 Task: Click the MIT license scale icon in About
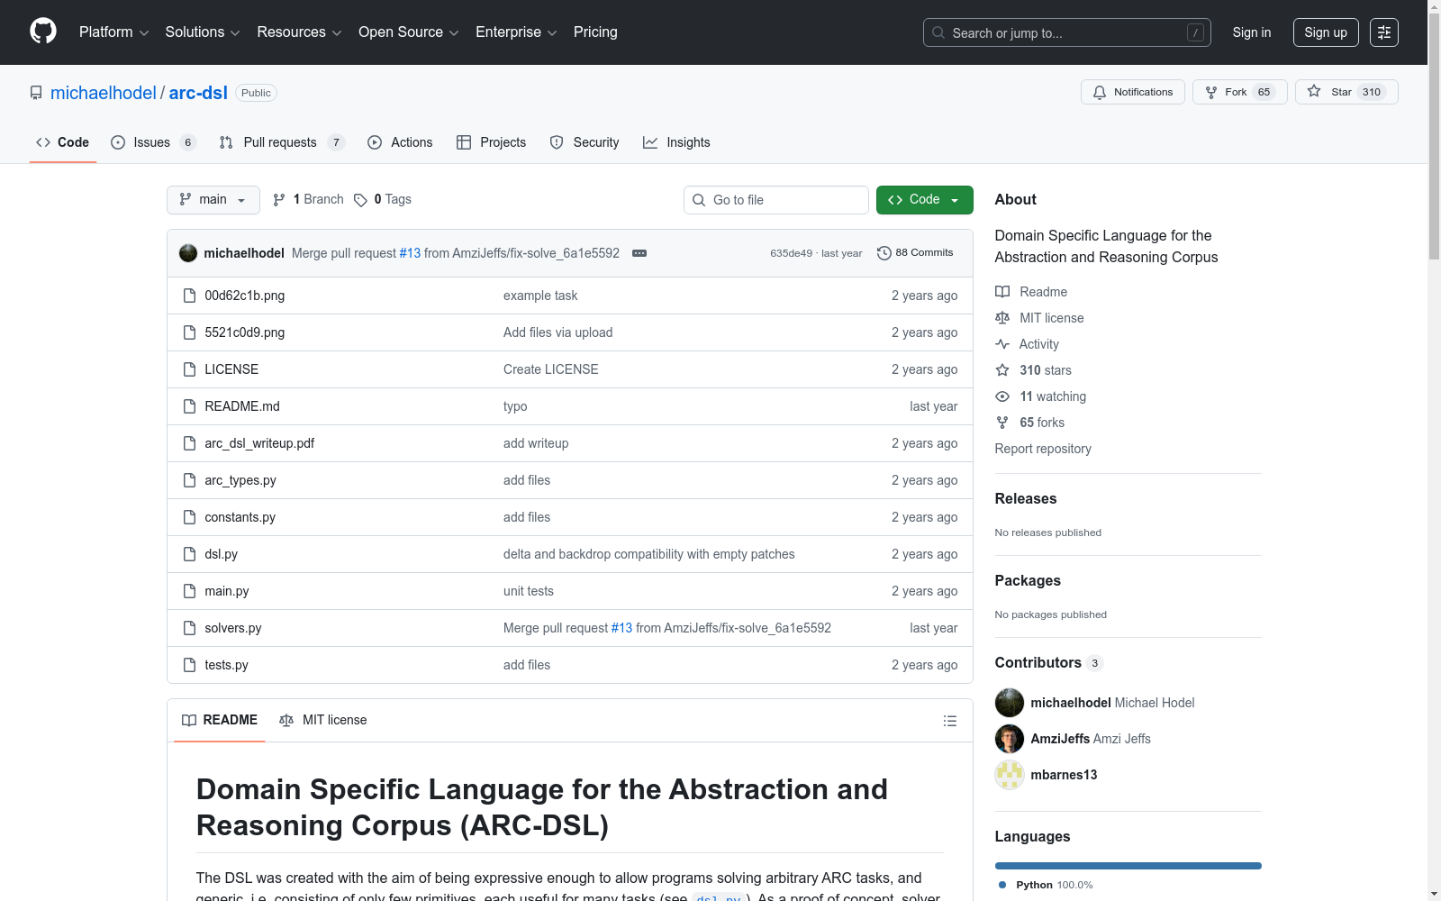tap(1002, 318)
